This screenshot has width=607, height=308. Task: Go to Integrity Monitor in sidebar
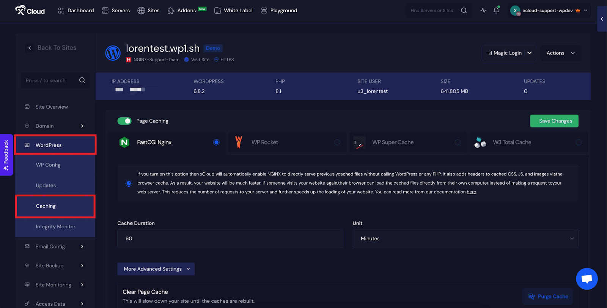[55, 227]
